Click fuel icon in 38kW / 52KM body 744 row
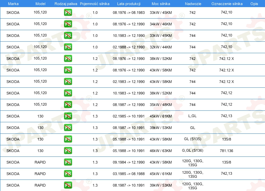This screenshot has width=265, height=191. (x=68, y=93)
